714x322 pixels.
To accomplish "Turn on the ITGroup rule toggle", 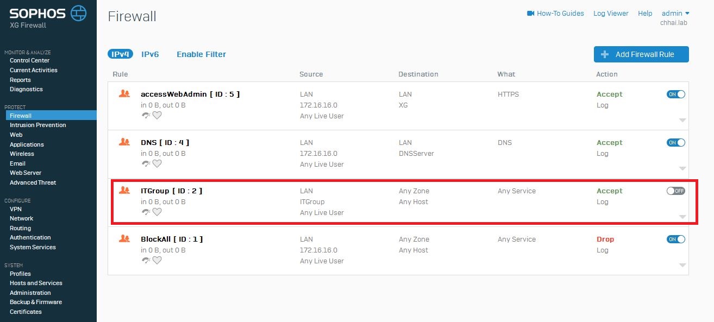I will click(676, 191).
